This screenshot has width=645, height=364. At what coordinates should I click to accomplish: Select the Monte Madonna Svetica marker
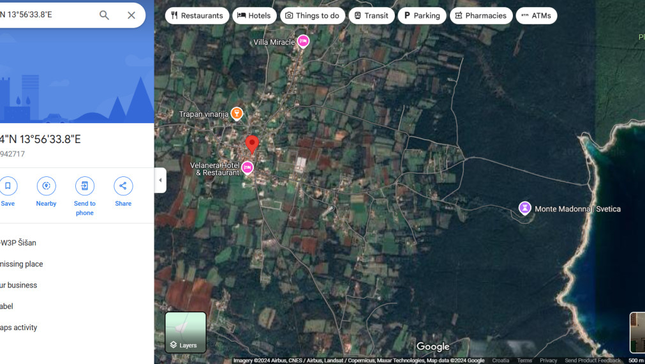click(525, 208)
